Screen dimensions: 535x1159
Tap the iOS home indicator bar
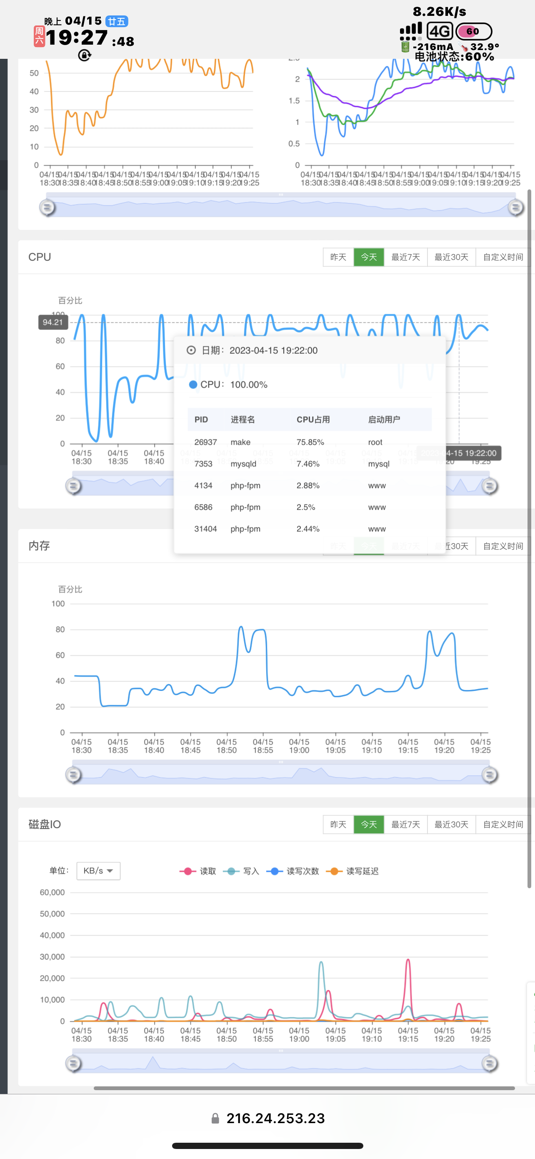pyautogui.click(x=267, y=1146)
